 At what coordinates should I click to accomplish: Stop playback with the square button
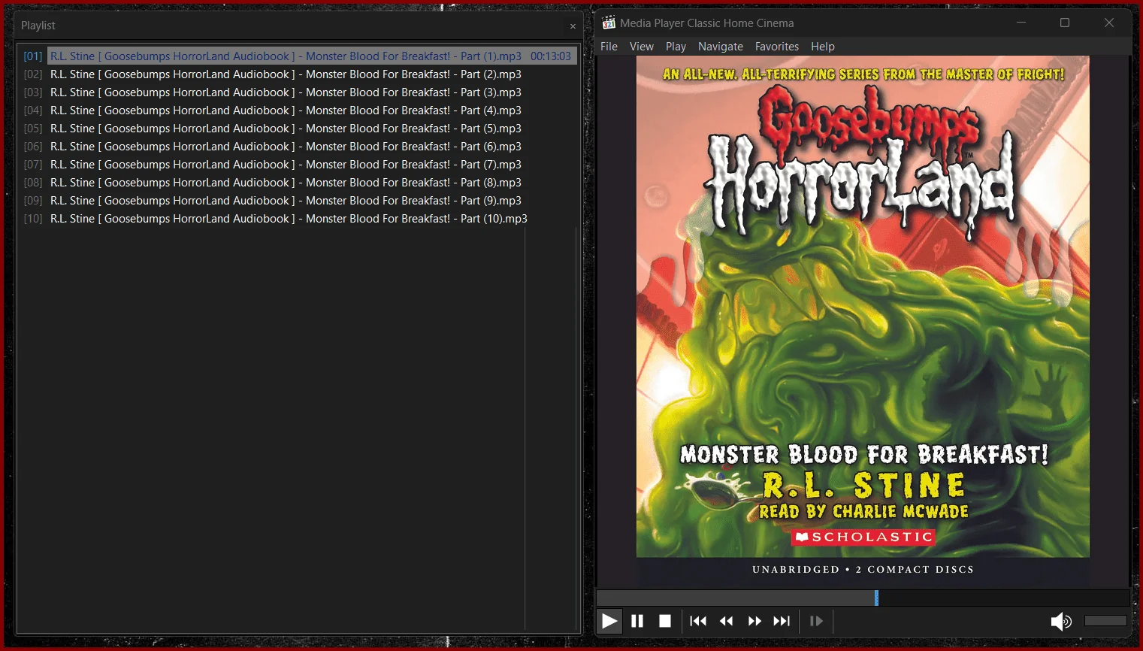tap(665, 621)
